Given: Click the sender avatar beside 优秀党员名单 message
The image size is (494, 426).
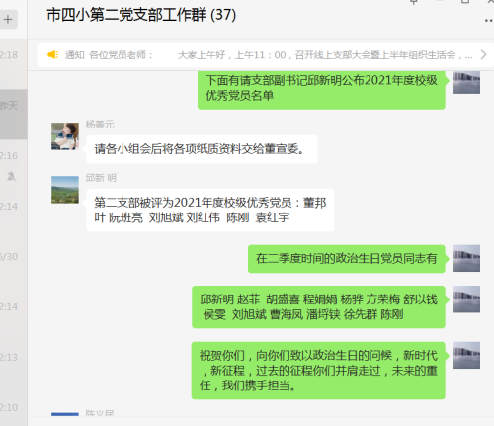Looking at the screenshot, I should (x=466, y=82).
